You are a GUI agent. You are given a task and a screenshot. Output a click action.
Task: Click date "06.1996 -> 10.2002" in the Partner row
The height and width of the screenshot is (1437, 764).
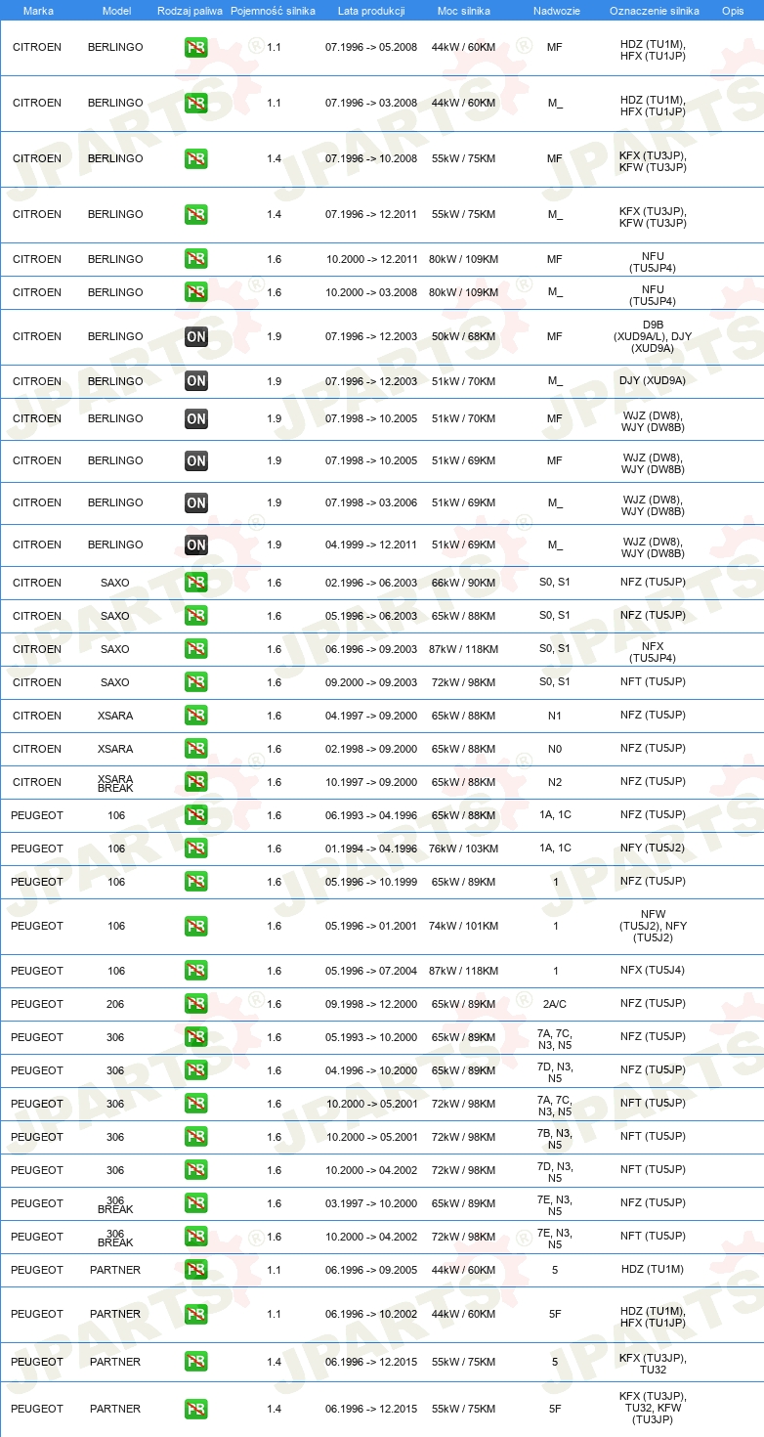tap(371, 1314)
